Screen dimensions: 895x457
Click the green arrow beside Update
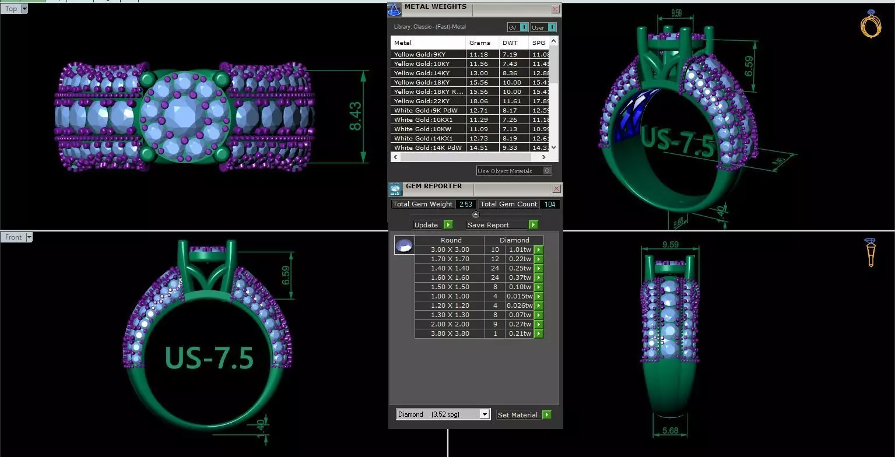448,225
